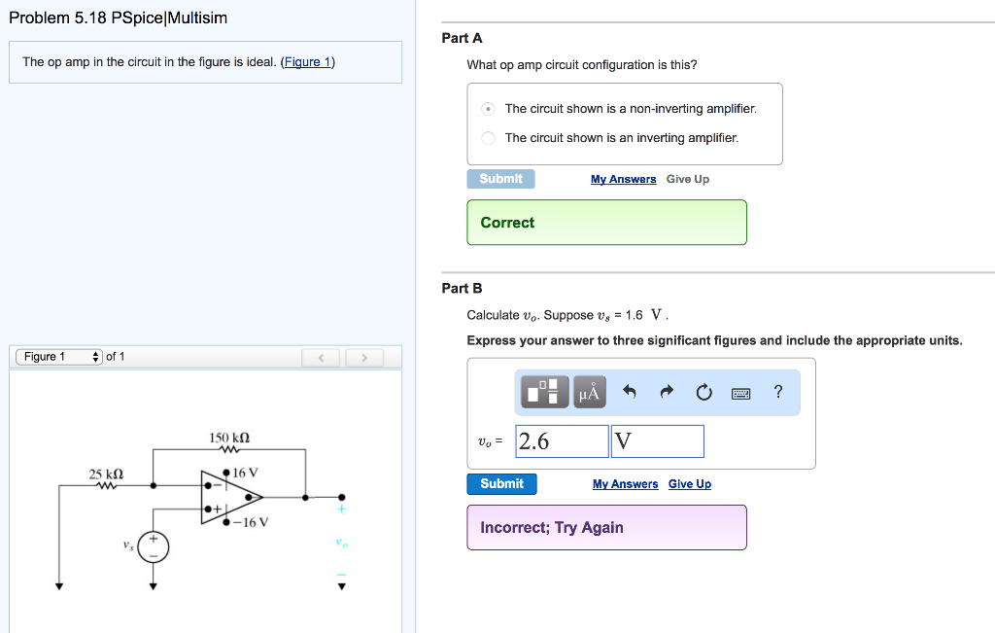
Task: Click the answer value field containing 2.6
Action: (x=562, y=441)
